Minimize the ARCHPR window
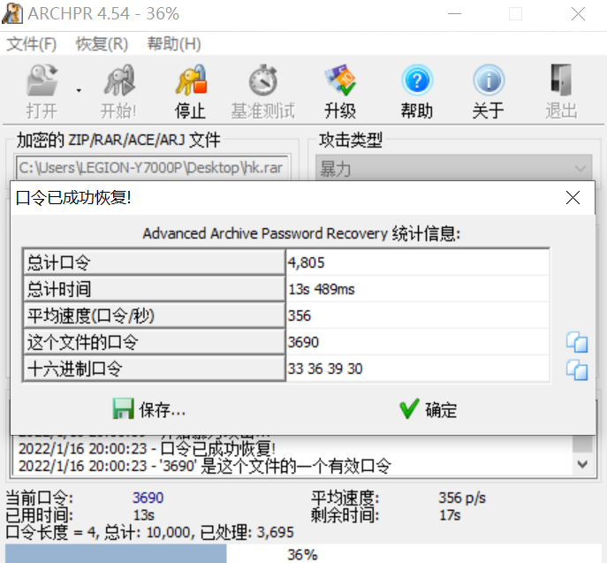Image resolution: width=607 pixels, height=563 pixels. click(x=454, y=14)
